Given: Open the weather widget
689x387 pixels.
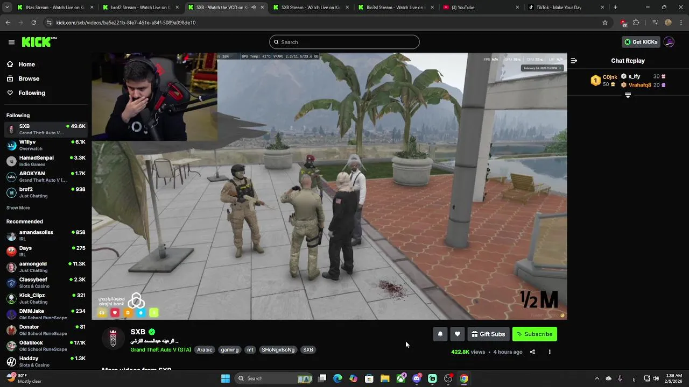Looking at the screenshot, I should click(x=23, y=378).
